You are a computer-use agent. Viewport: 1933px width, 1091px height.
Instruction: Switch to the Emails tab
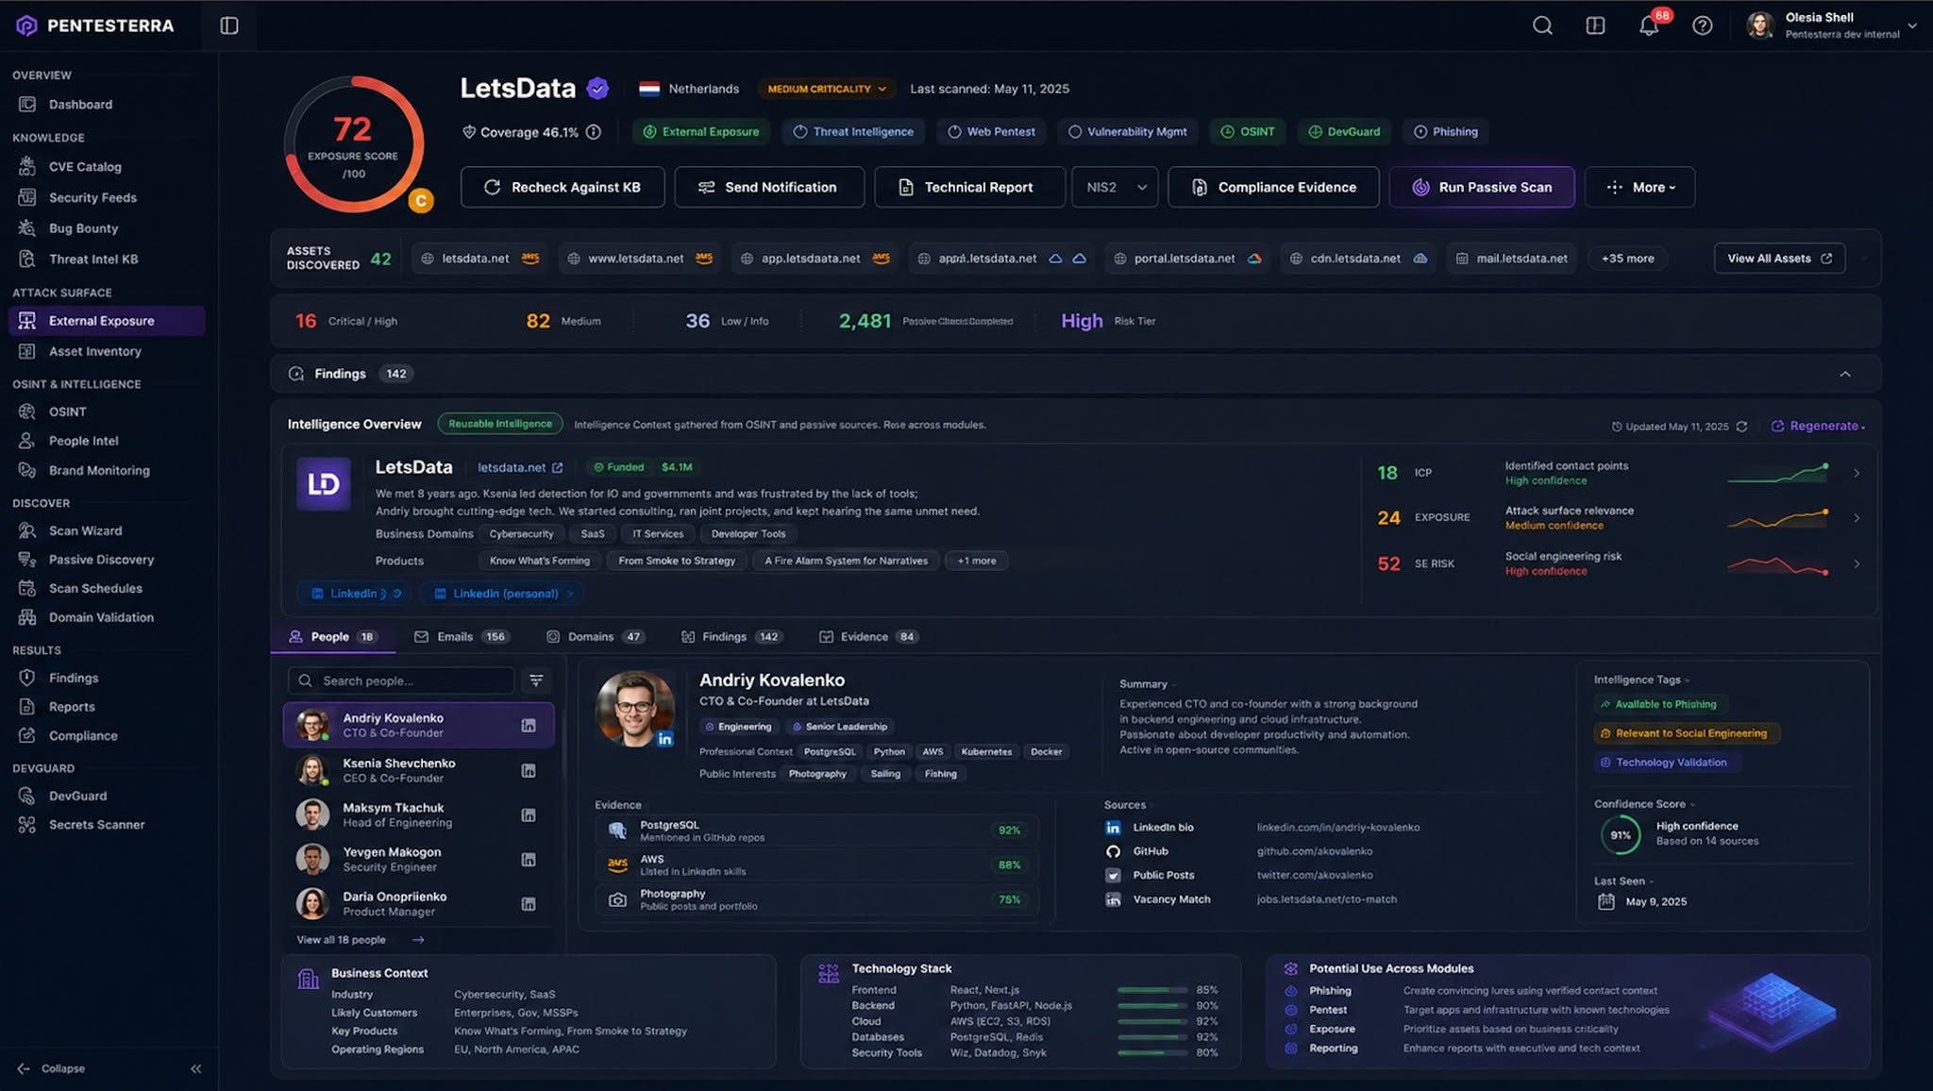click(462, 637)
